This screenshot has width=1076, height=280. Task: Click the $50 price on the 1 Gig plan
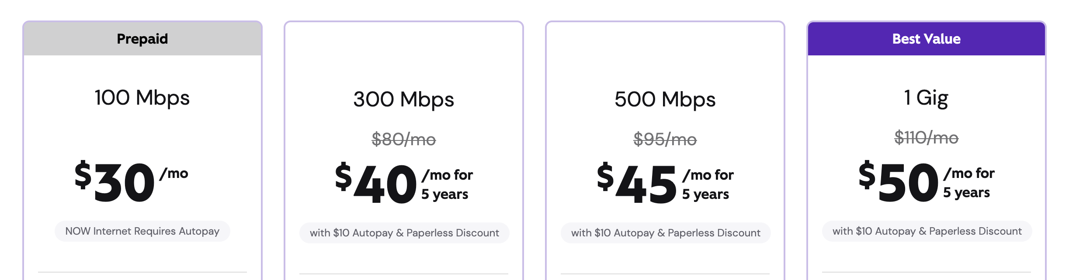pos(898,181)
